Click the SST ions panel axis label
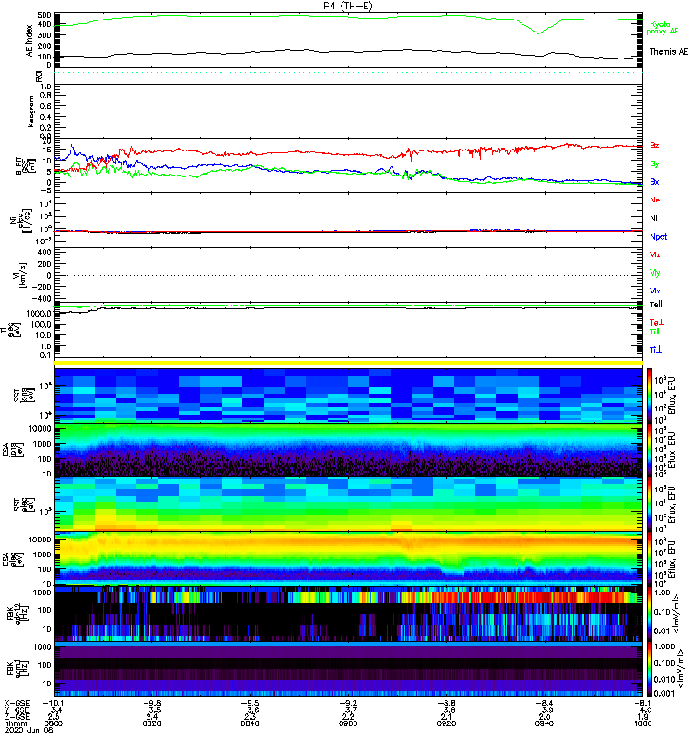This screenshot has height=743, width=696. pyautogui.click(x=24, y=396)
